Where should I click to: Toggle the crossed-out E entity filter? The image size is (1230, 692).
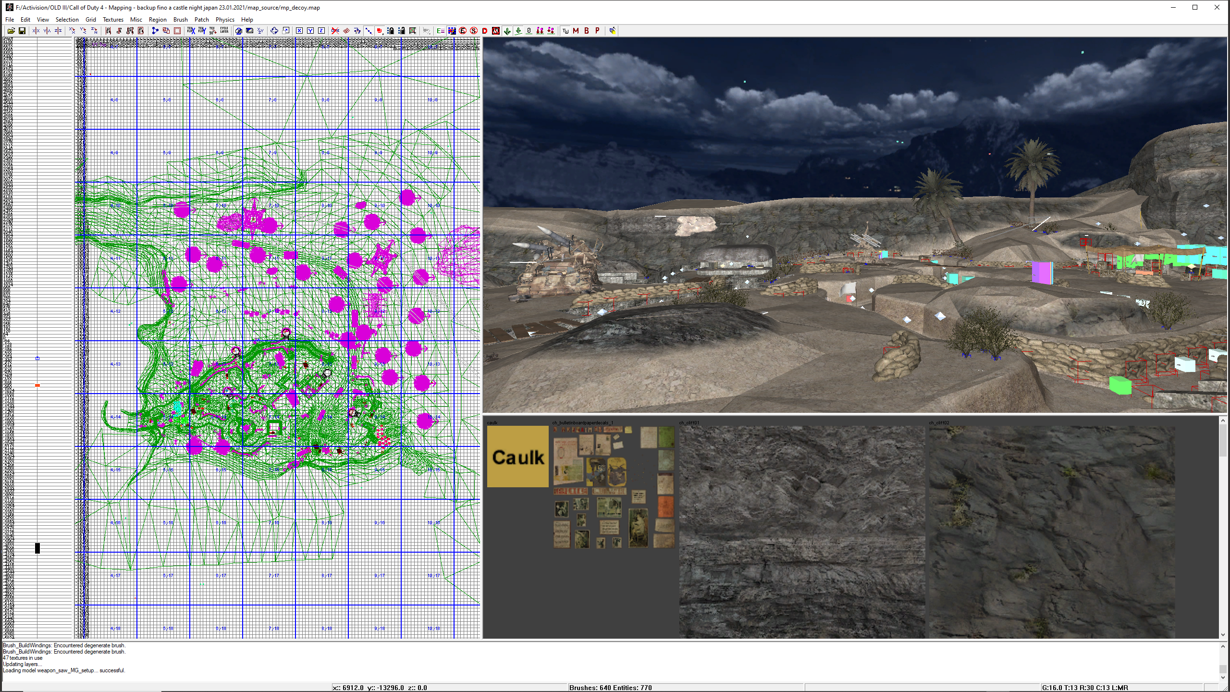pos(463,31)
